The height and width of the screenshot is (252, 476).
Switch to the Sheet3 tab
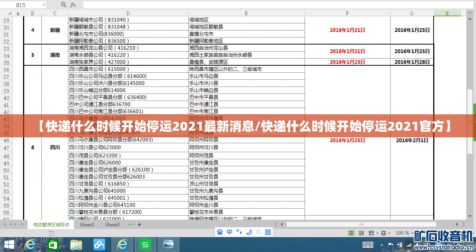(x=112, y=225)
